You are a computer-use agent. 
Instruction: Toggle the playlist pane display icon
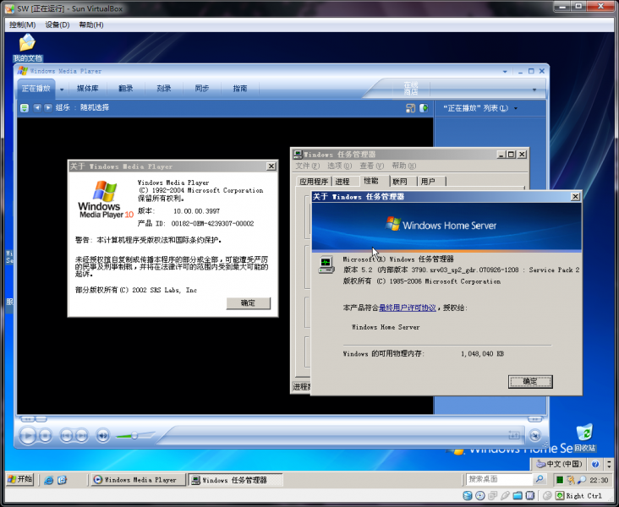[424, 107]
